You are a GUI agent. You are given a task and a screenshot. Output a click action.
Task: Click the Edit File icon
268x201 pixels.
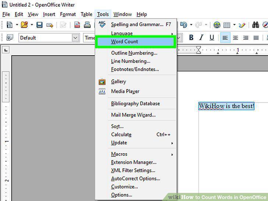click(63, 25)
